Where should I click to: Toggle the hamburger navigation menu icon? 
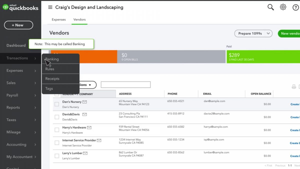tap(50, 7)
